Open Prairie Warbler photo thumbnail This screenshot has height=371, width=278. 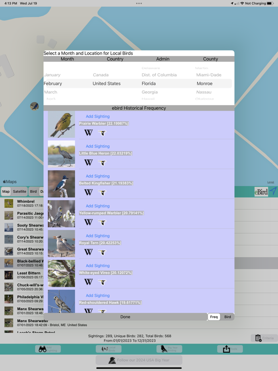(x=62, y=124)
